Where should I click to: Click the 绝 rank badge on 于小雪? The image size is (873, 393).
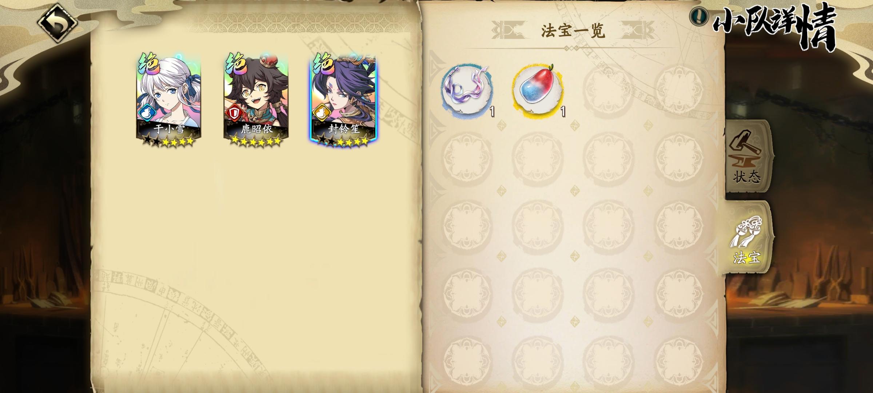[149, 63]
